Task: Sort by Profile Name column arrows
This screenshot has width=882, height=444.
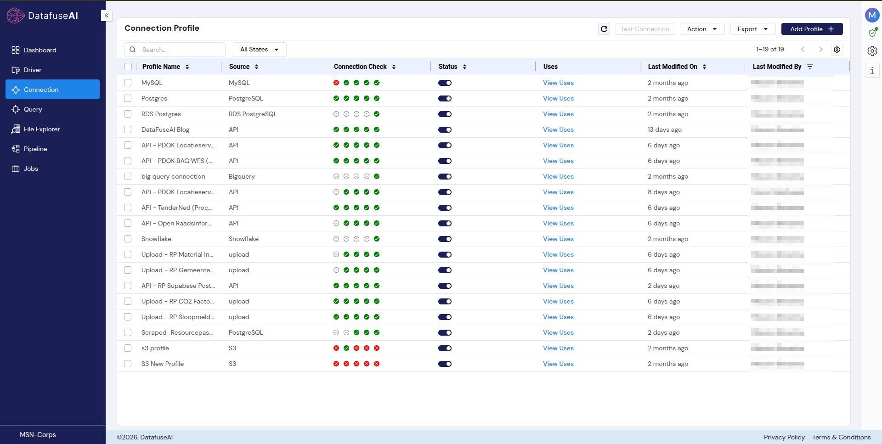Action: click(187, 67)
